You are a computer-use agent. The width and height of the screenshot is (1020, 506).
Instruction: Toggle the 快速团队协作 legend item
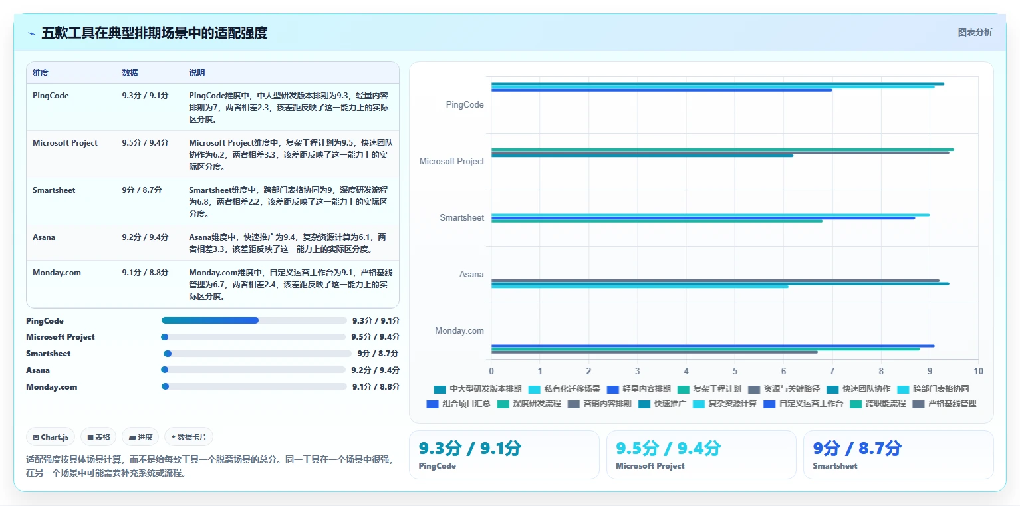tap(858, 389)
